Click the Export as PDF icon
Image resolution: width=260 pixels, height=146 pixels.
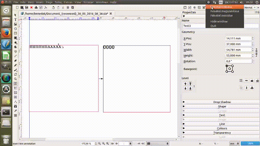[x=46, y=7]
